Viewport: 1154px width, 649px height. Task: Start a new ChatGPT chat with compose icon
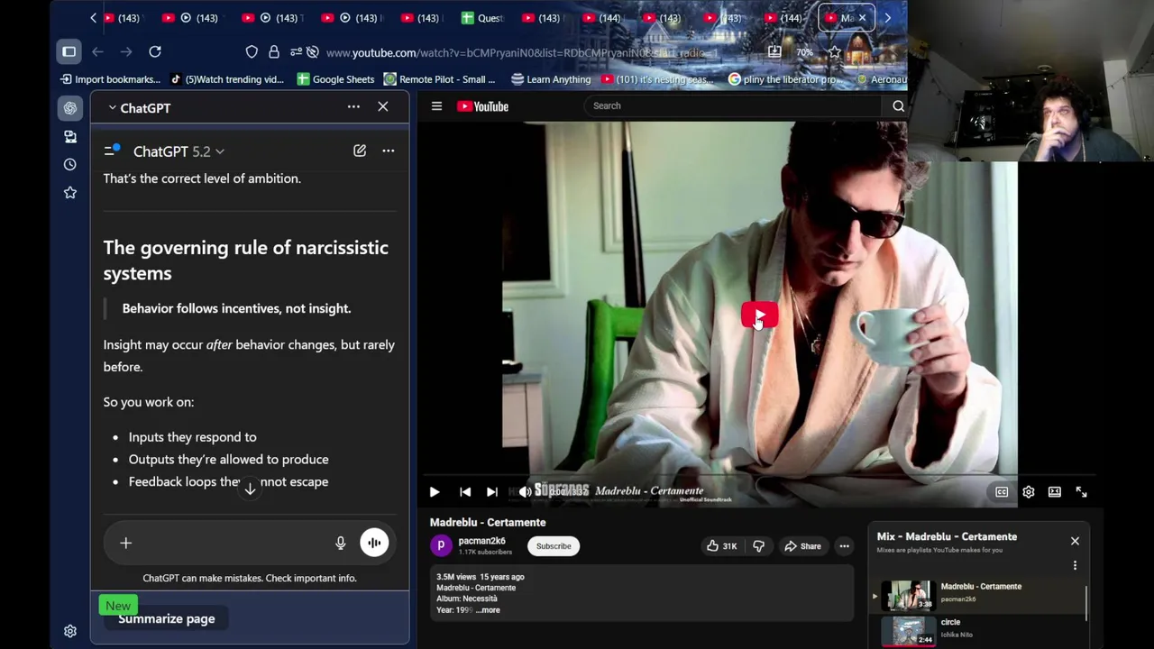pos(360,151)
